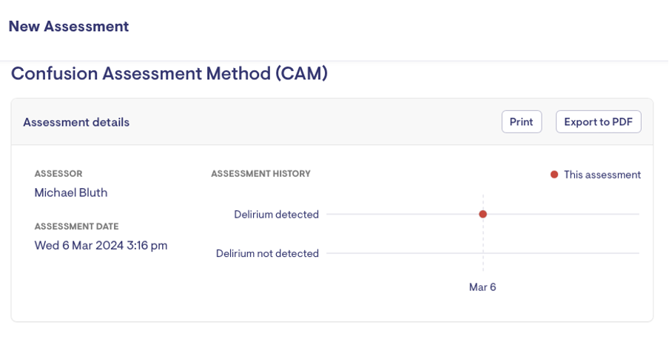Click the dashed vertical Mar 6 marker line
The image size is (669, 345).
[x=483, y=237]
